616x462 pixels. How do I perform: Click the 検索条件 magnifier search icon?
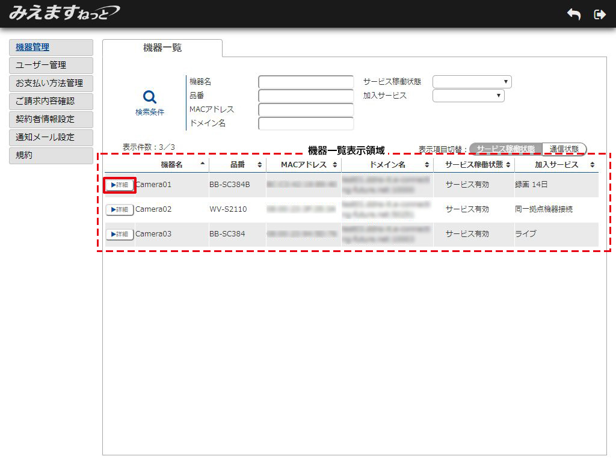pyautogui.click(x=148, y=95)
